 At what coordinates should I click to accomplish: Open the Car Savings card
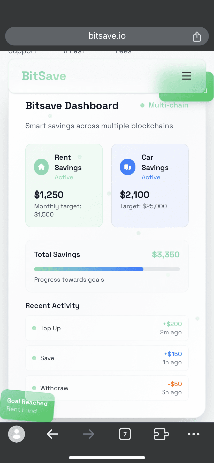coord(150,186)
